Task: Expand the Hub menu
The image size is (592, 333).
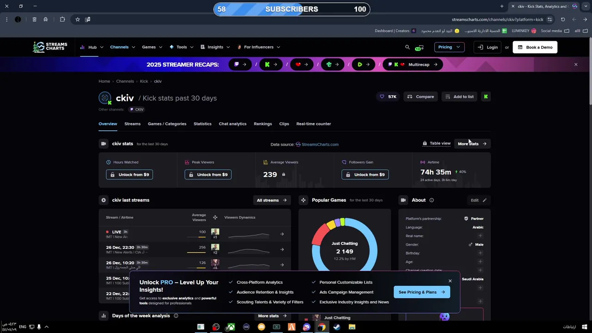Action: [x=92, y=47]
